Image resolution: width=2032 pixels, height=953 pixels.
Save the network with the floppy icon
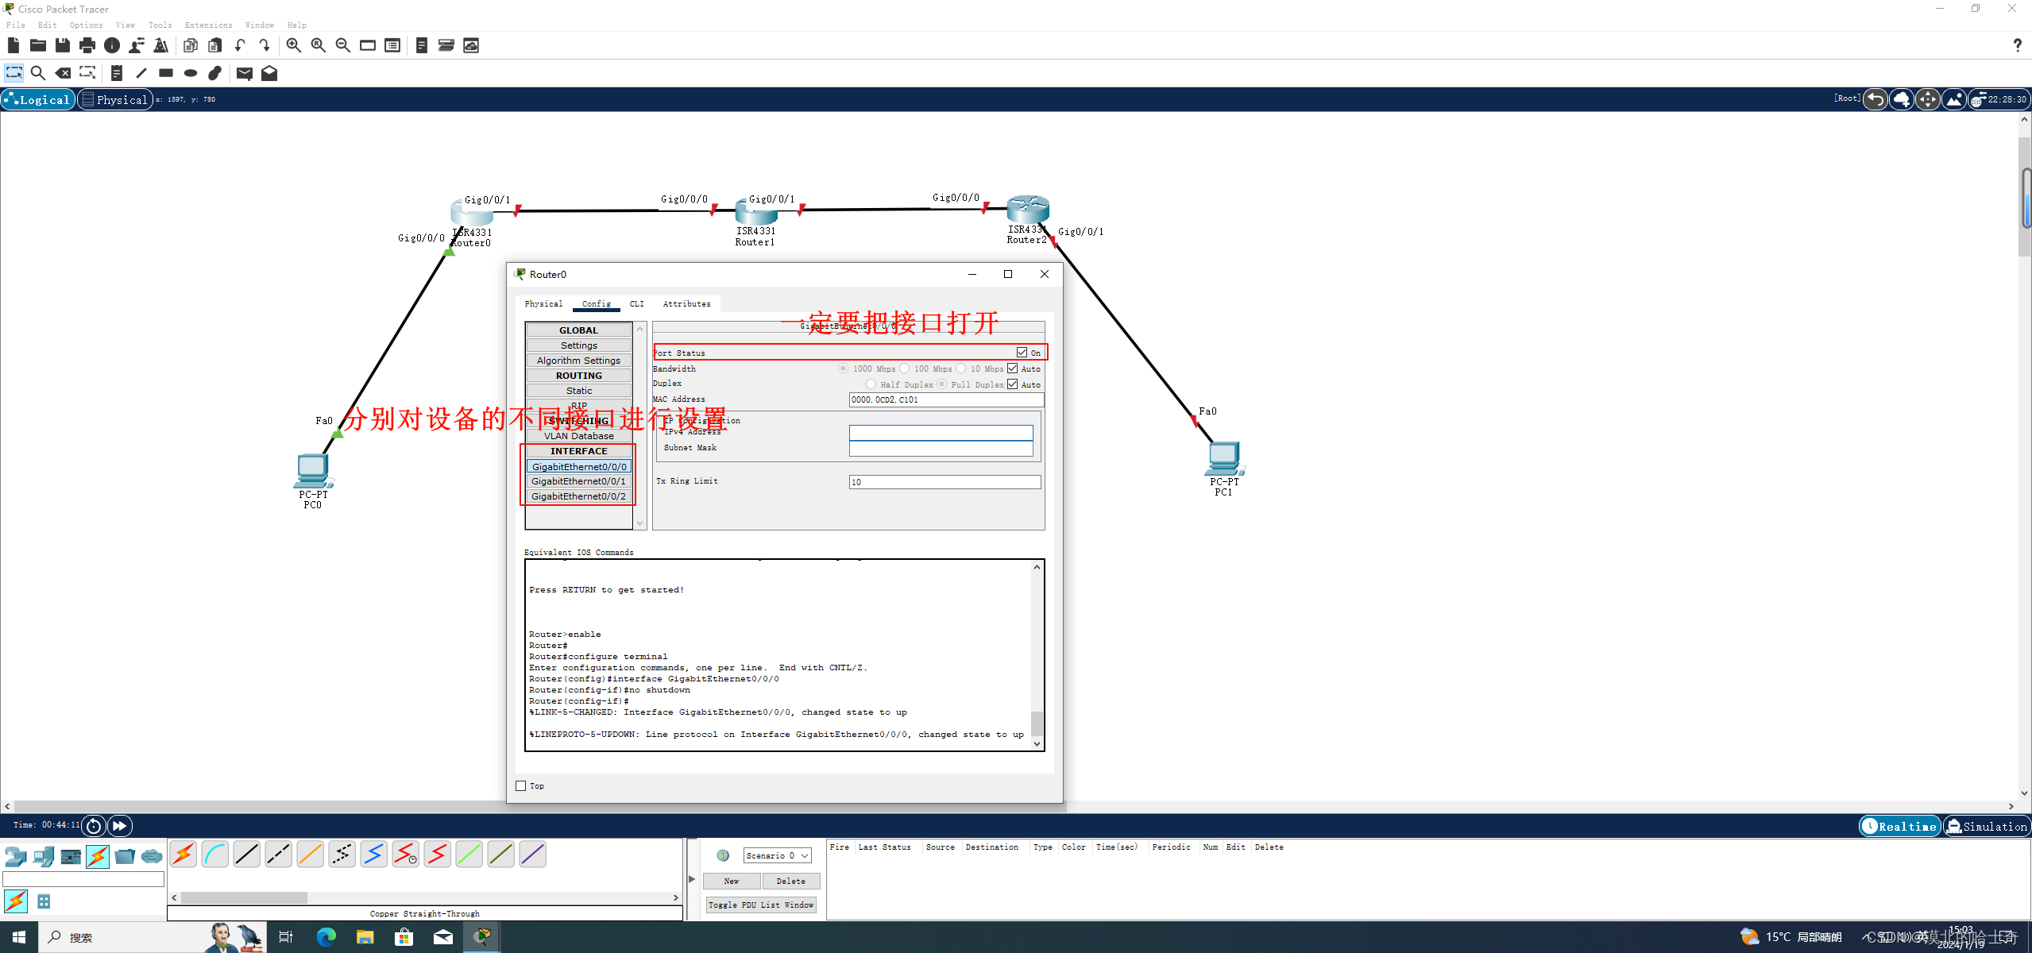pos(63,45)
